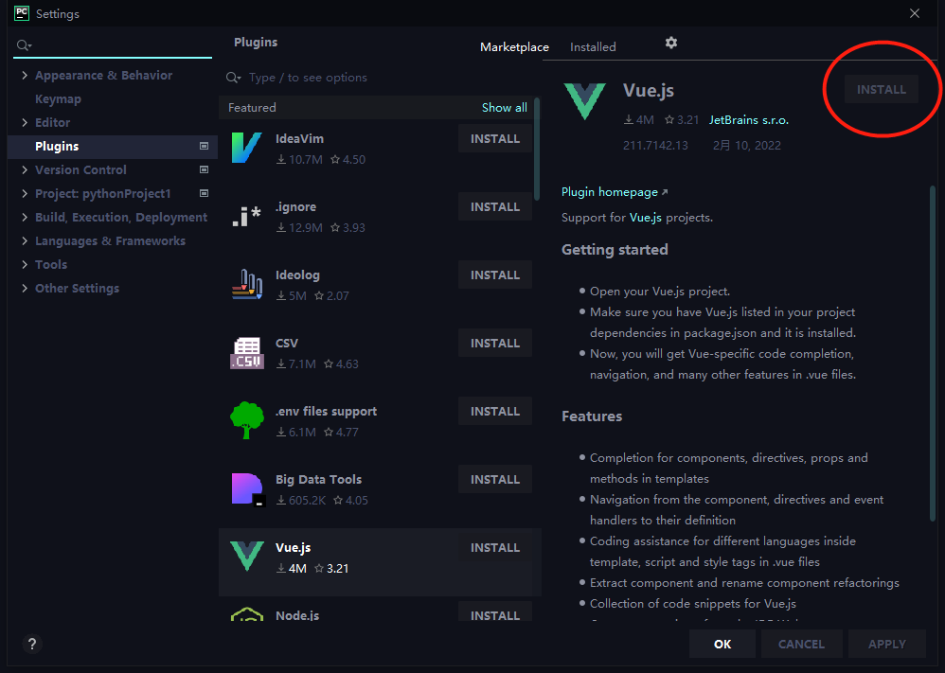This screenshot has height=673, width=945.
Task: Expand Languages & Frameworks node
Action: [25, 241]
